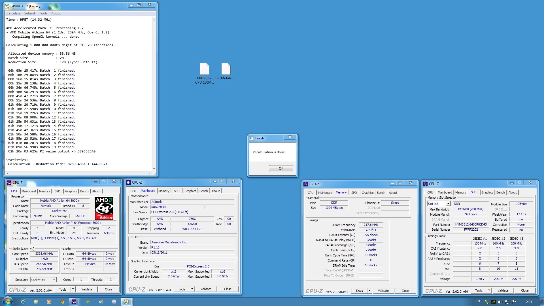Switch to CPU-Z via its taskbar icon
The width and height of the screenshot is (544, 306).
click(x=74, y=302)
